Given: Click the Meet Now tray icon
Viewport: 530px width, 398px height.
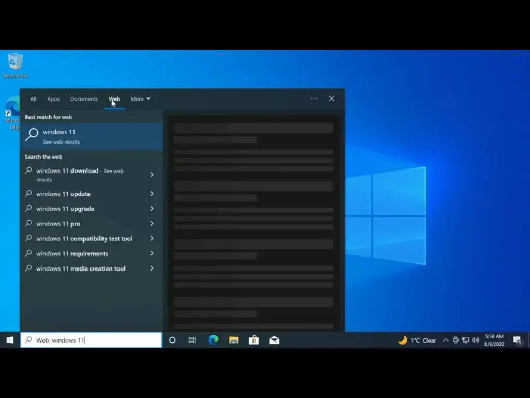Looking at the screenshot, I should pyautogui.click(x=455, y=340).
